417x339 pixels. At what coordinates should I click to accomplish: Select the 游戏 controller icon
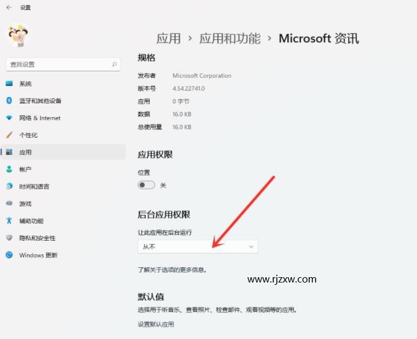click(9, 204)
